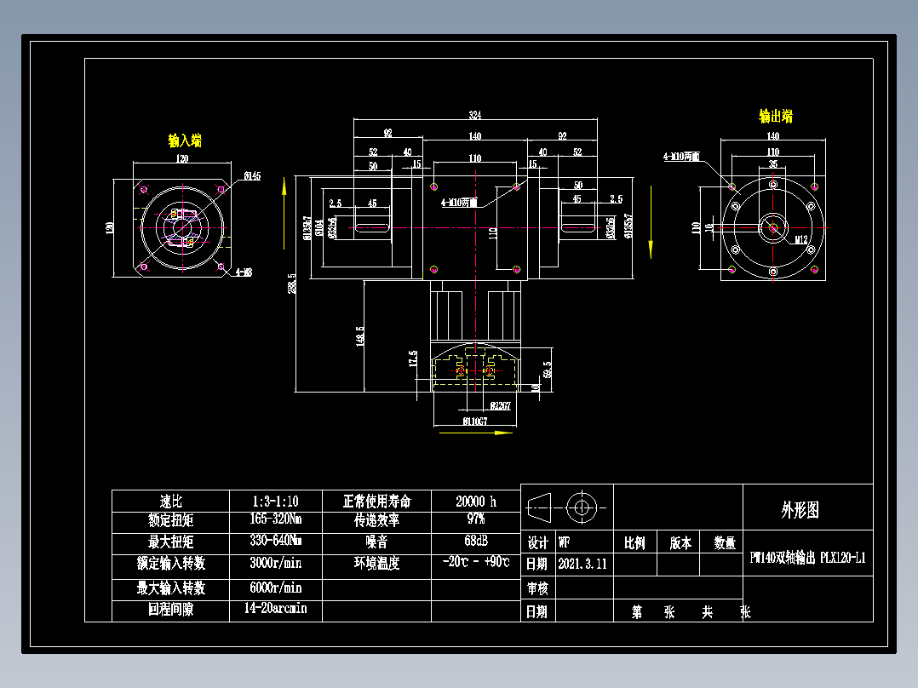The height and width of the screenshot is (688, 918).
Task: Select the 回程间隙 row in the table
Action: pyautogui.click(x=170, y=611)
